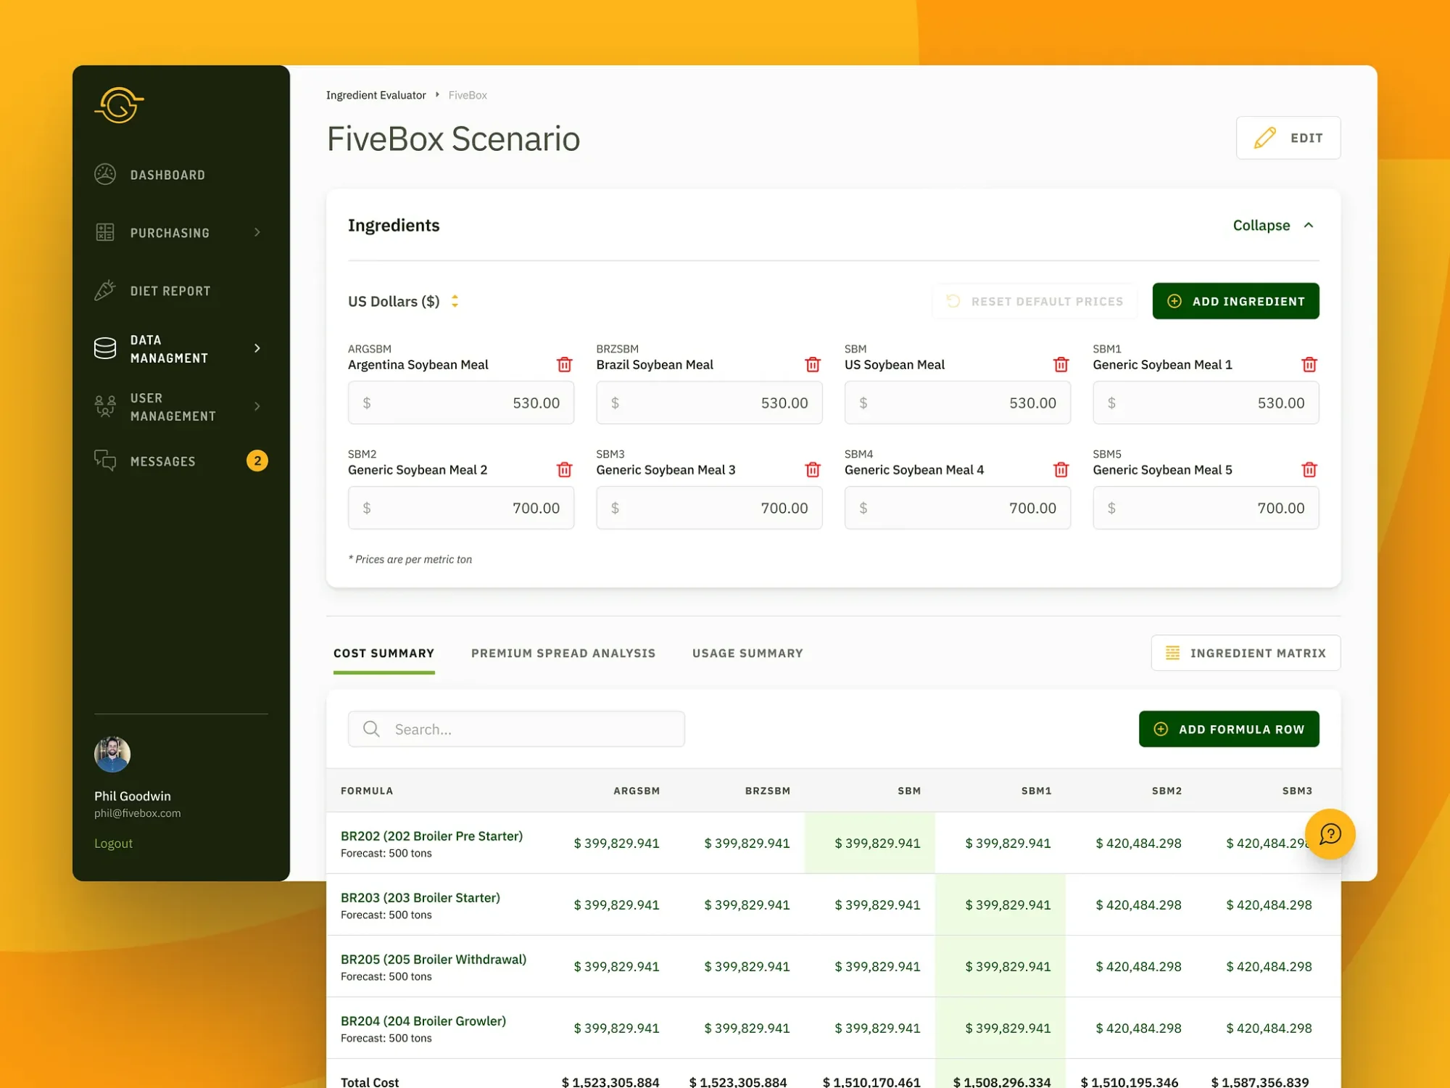
Task: Open the US Dollars currency selector
Action: tap(403, 301)
